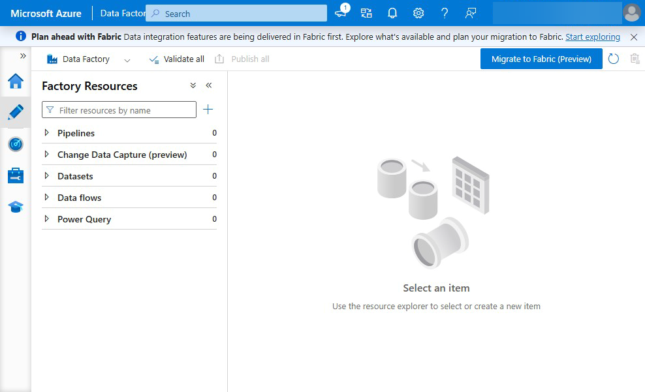The width and height of the screenshot is (645, 392).
Task: Click the top Search box
Action: tap(236, 13)
